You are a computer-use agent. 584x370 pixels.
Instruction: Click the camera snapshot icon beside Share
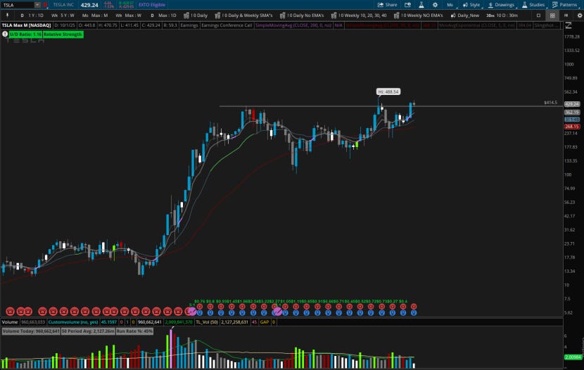point(408,5)
